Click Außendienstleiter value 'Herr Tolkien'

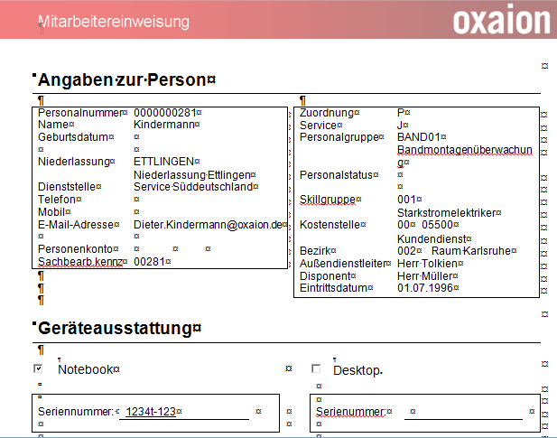[x=427, y=264]
